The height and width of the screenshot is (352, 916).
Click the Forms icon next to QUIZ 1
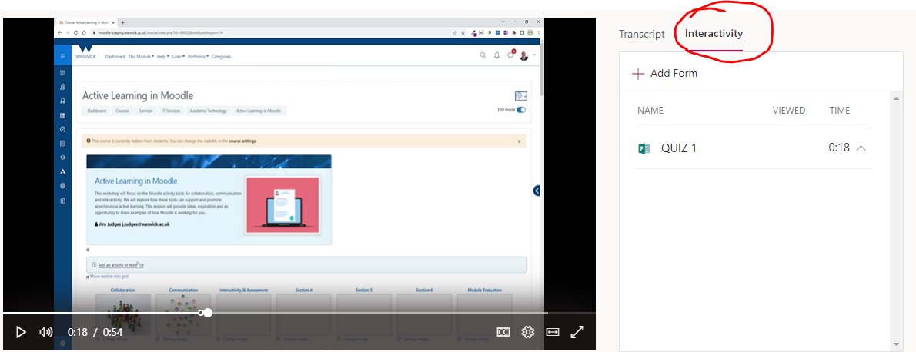tap(644, 148)
